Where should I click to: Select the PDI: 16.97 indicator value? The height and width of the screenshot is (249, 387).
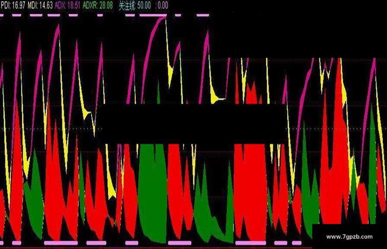(x=13, y=5)
